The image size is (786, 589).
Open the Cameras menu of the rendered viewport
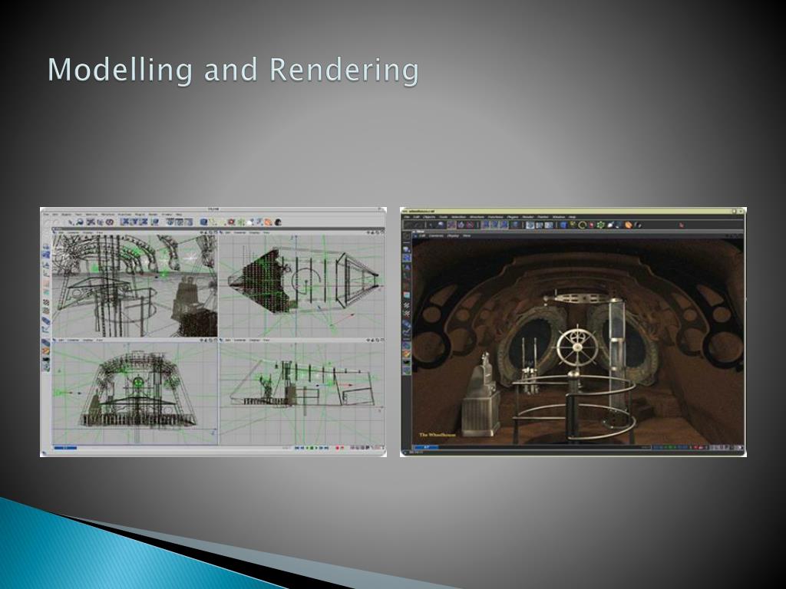click(x=436, y=236)
